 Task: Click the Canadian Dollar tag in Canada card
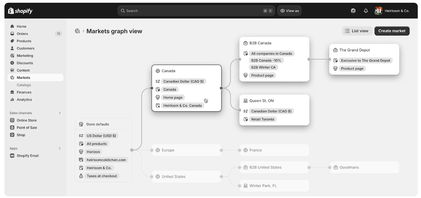click(x=183, y=81)
